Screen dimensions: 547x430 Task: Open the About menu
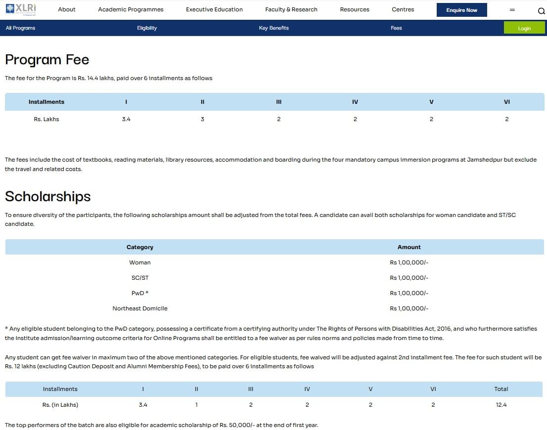pos(67,9)
